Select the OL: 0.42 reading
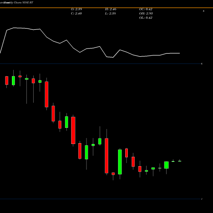The height and width of the screenshot is (213, 213). pos(146,18)
